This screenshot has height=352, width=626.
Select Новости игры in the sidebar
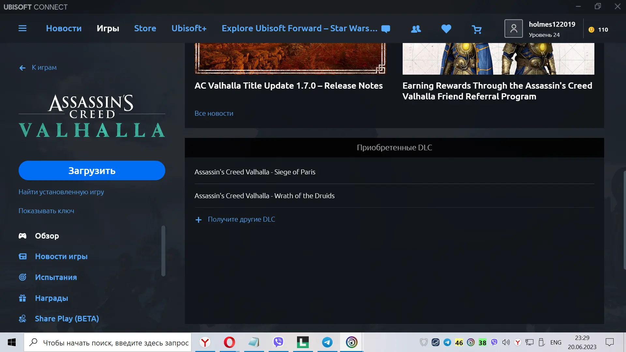click(61, 257)
